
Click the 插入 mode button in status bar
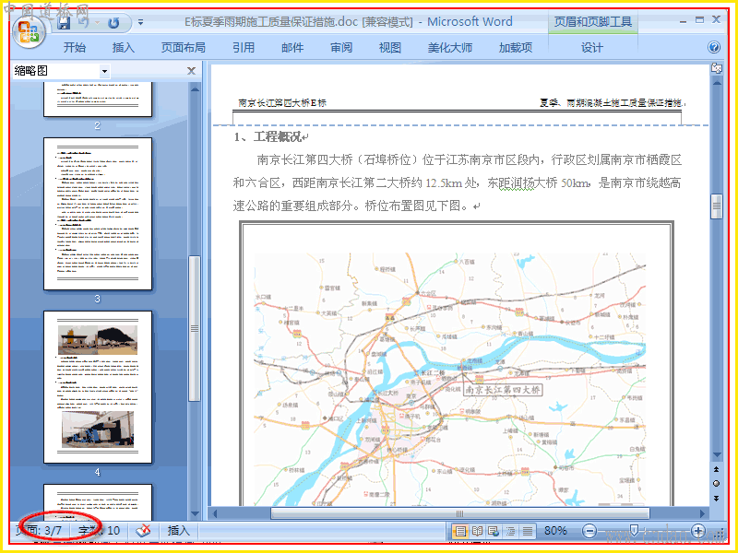point(178,531)
